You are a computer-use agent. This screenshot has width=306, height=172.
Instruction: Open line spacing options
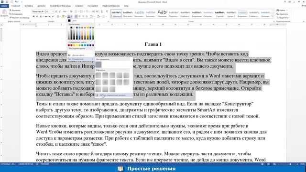pos(92,17)
